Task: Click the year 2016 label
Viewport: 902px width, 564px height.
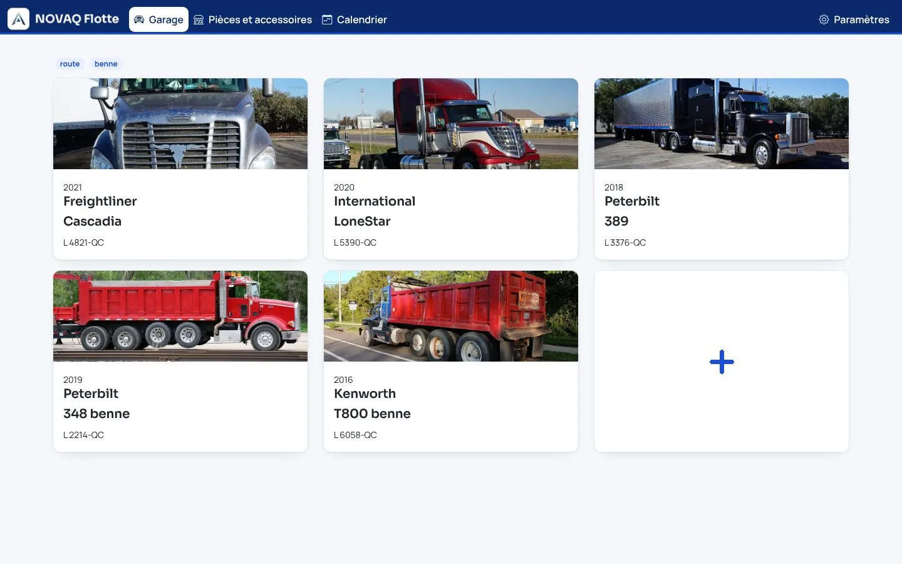Action: tap(343, 380)
